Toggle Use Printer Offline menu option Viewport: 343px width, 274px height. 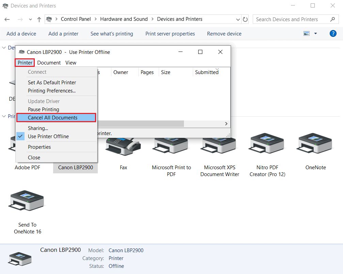[48, 136]
